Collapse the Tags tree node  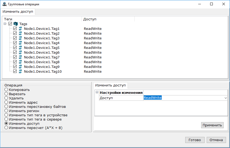(x=5, y=24)
